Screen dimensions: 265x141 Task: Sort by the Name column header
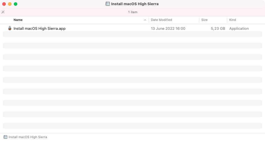(18, 20)
